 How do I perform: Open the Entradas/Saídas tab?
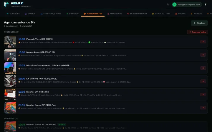pyautogui.click(x=51, y=14)
